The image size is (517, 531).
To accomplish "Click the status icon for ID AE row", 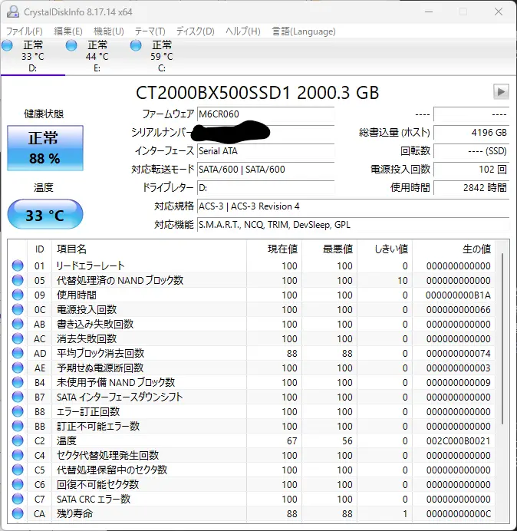I will [18, 368].
